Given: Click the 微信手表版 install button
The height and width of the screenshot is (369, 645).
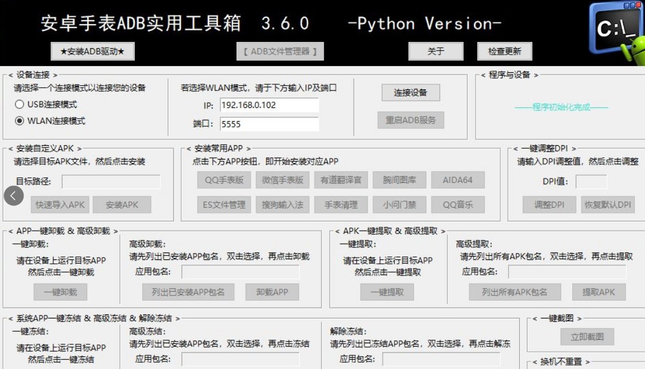Looking at the screenshot, I should tap(282, 180).
